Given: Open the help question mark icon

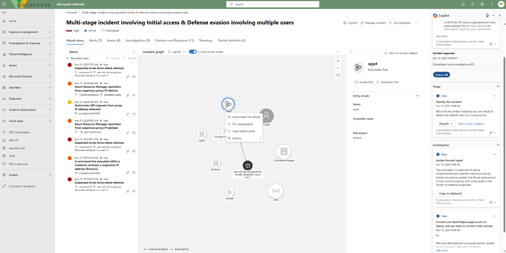Looking at the screenshot, I should point(491,4).
